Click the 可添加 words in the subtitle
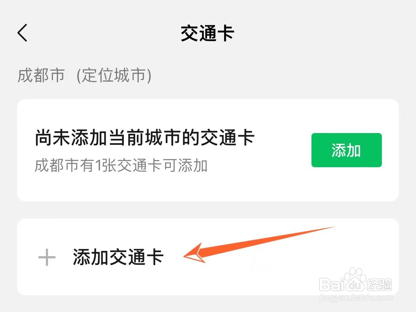The image size is (416, 312). (186, 165)
